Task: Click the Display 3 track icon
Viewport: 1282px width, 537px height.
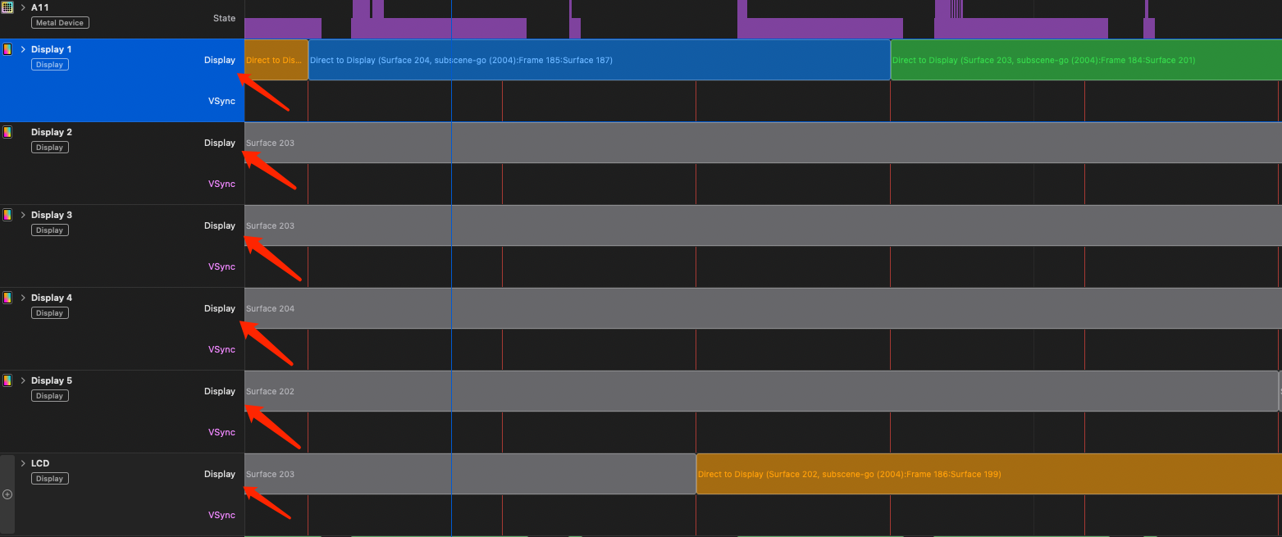Action: [x=7, y=215]
